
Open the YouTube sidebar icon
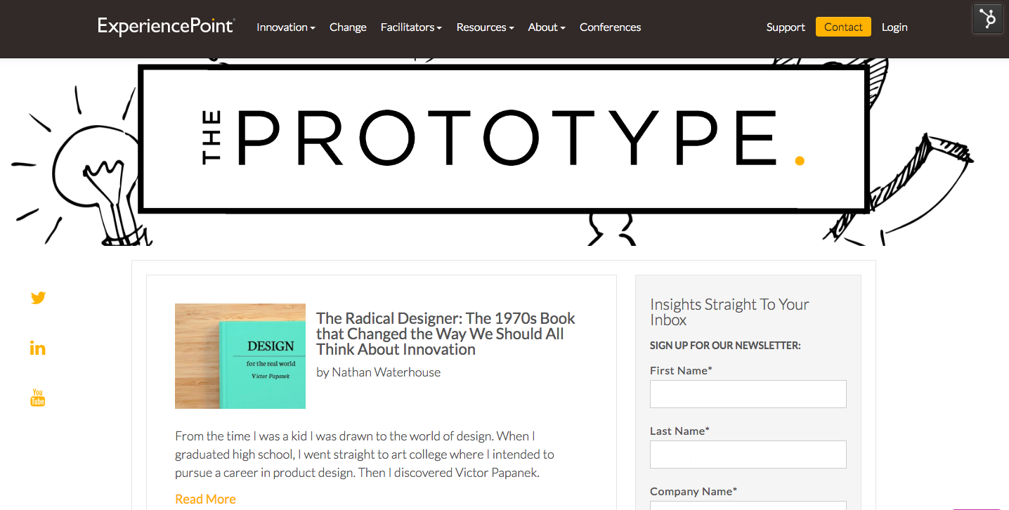pos(38,398)
